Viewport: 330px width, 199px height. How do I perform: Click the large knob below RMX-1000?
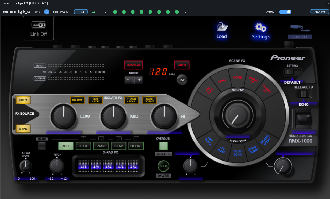point(283,166)
